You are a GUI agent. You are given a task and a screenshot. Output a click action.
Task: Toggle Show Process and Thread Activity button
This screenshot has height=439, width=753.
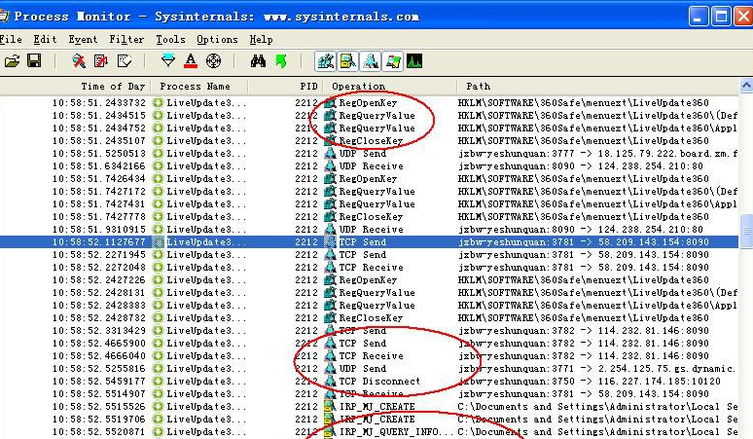[393, 61]
